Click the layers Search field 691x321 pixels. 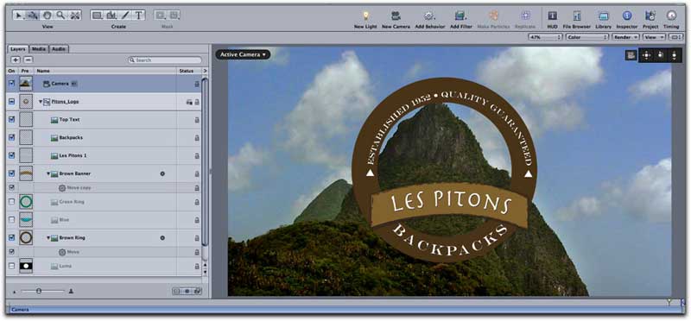pos(165,60)
